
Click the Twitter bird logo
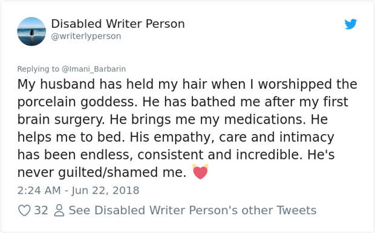click(351, 24)
